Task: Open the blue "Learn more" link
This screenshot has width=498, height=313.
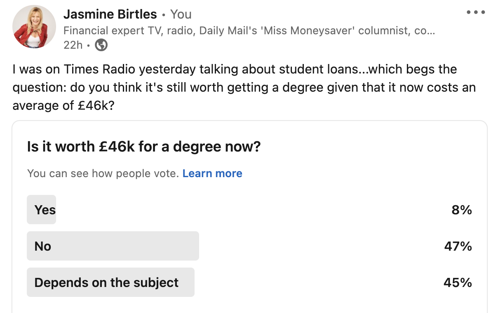Action: [212, 173]
